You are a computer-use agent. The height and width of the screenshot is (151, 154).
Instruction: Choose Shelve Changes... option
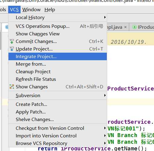coord(57,120)
